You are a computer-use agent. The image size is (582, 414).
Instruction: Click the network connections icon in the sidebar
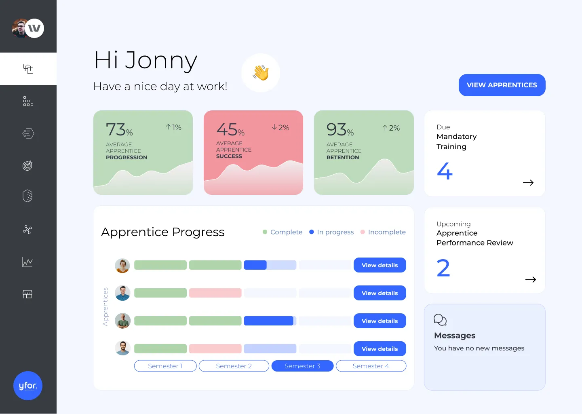point(27,230)
